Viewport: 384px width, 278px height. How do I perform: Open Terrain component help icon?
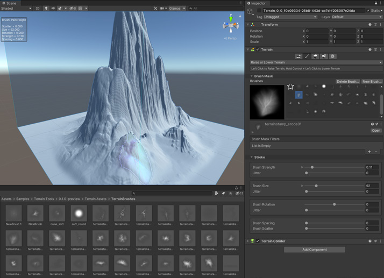coord(370,49)
